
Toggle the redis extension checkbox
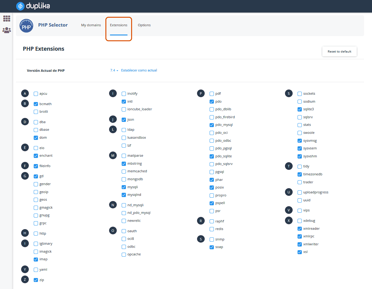pyautogui.click(x=212, y=229)
